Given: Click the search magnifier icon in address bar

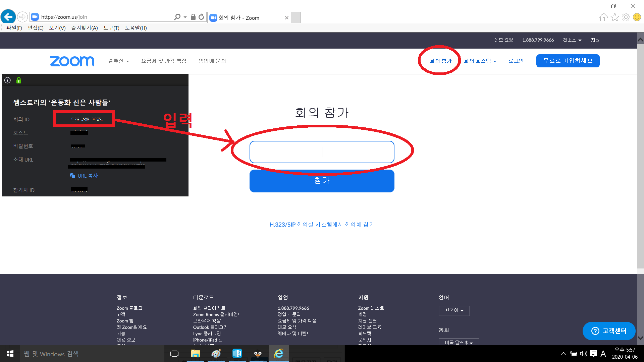Looking at the screenshot, I should pos(177,17).
